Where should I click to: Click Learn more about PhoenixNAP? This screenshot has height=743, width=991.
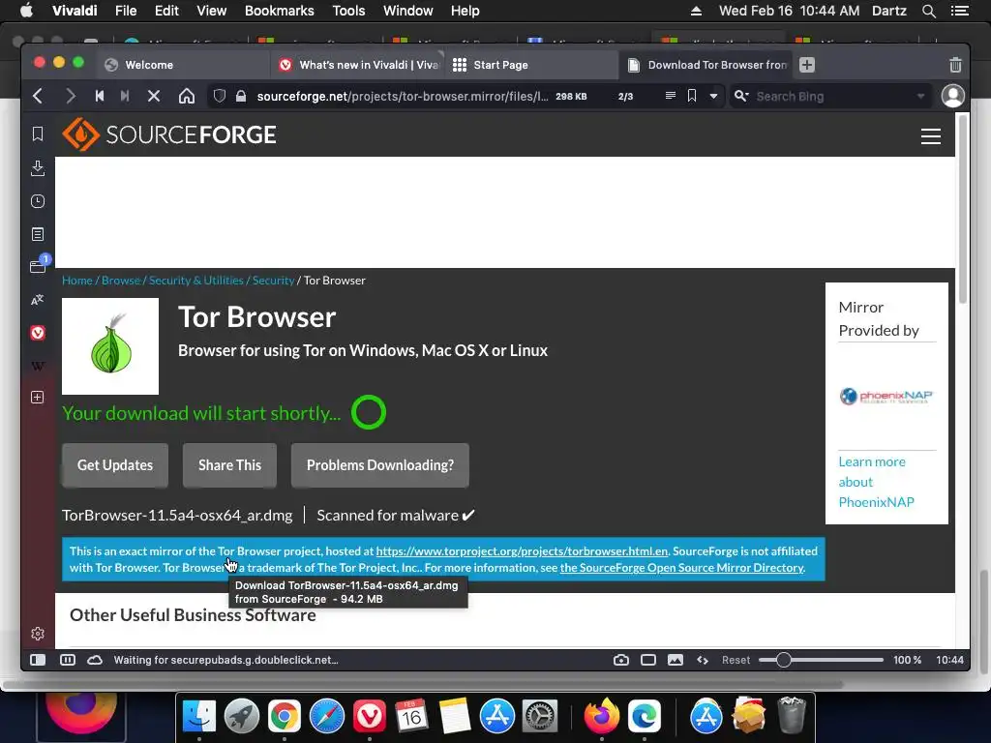876,482
